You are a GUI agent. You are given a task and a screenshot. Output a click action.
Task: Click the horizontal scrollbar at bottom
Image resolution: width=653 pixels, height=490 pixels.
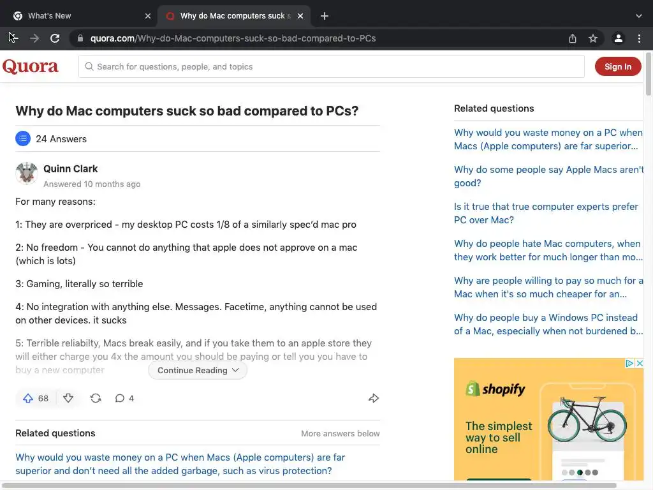(x=308, y=486)
